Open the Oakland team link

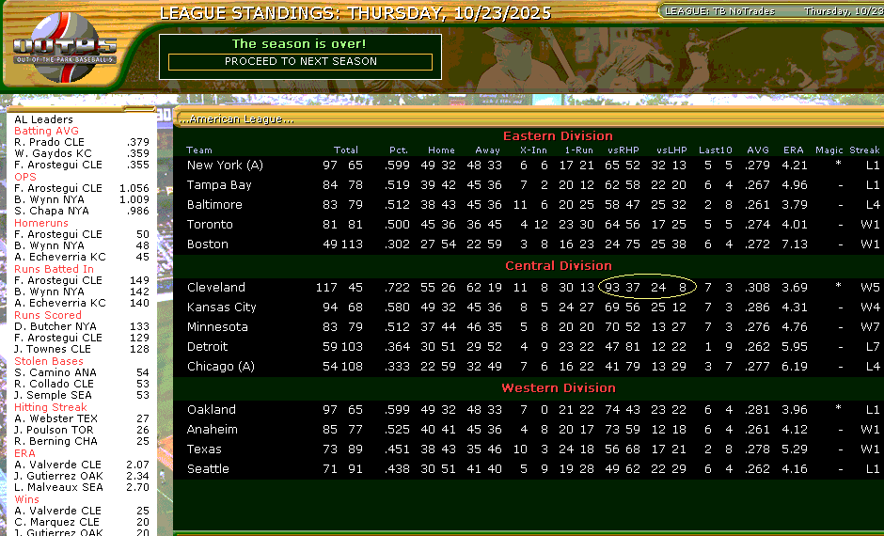pos(212,410)
